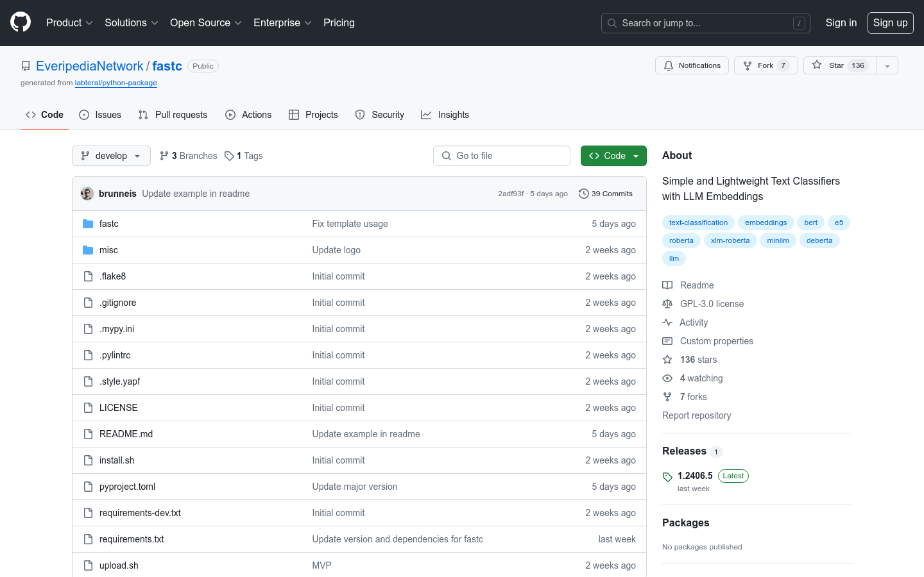Expand the Product menu
This screenshot has height=577, width=924.
tap(69, 22)
